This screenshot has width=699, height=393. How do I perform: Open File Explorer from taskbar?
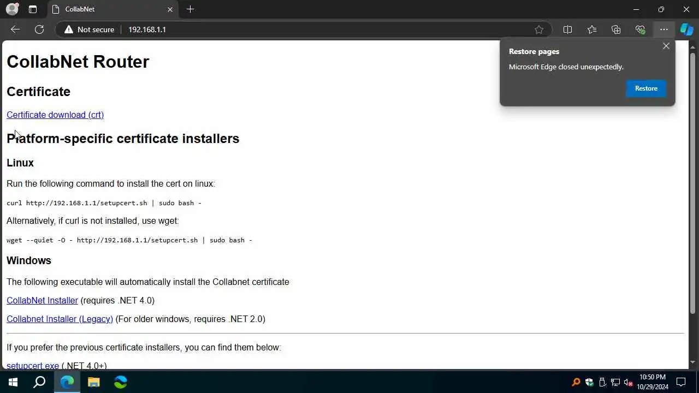pyautogui.click(x=94, y=382)
